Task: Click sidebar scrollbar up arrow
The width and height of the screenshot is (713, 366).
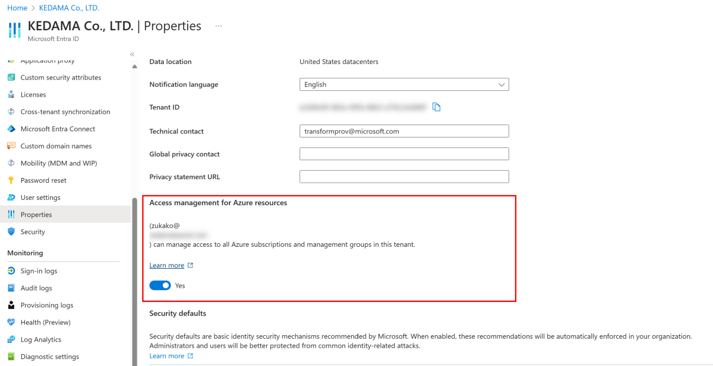Action: (134, 66)
